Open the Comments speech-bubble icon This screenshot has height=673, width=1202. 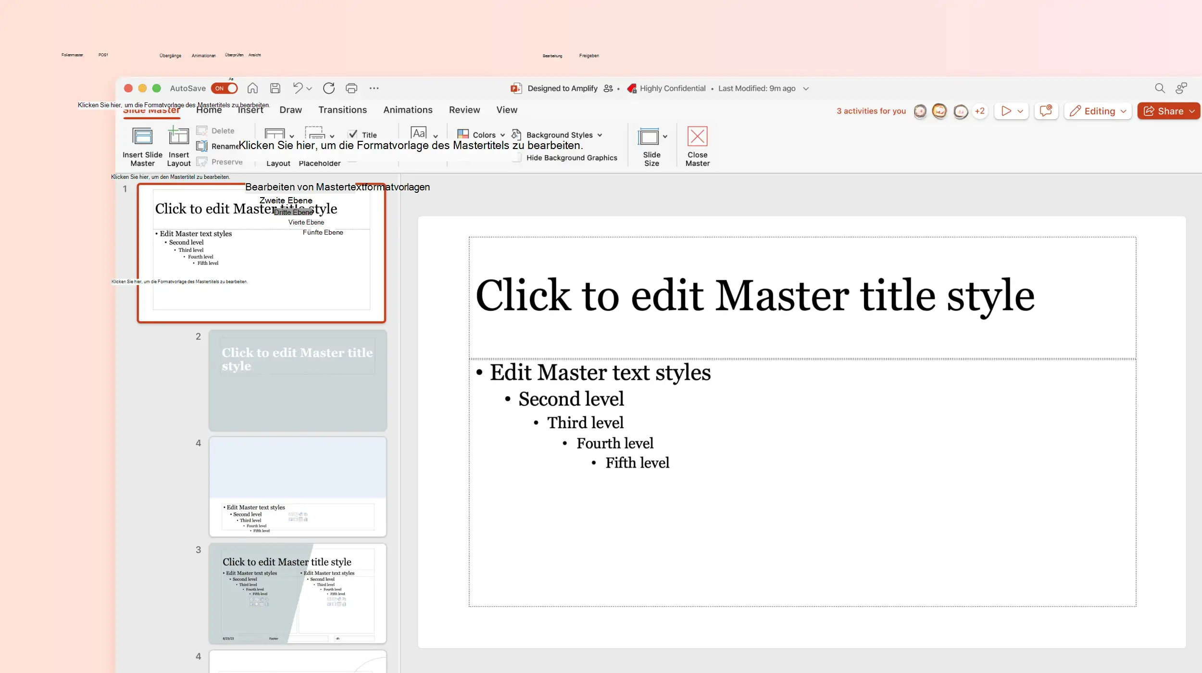1046,111
